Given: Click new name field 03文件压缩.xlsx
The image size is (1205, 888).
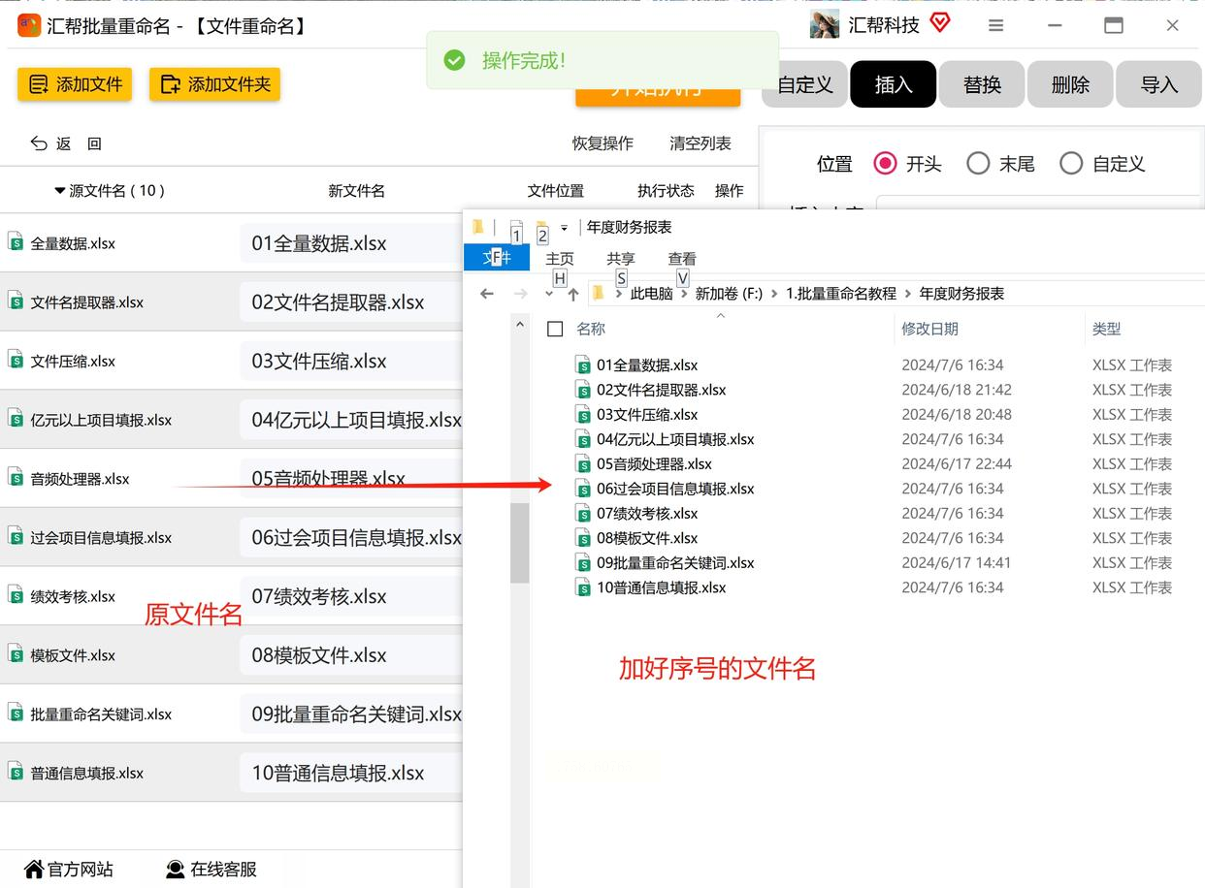Looking at the screenshot, I should (351, 361).
